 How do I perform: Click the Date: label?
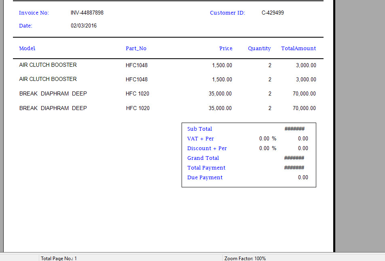(x=25, y=26)
